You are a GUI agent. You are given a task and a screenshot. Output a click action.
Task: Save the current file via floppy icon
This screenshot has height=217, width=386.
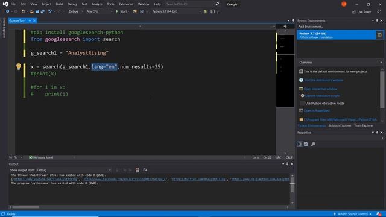(37, 11)
